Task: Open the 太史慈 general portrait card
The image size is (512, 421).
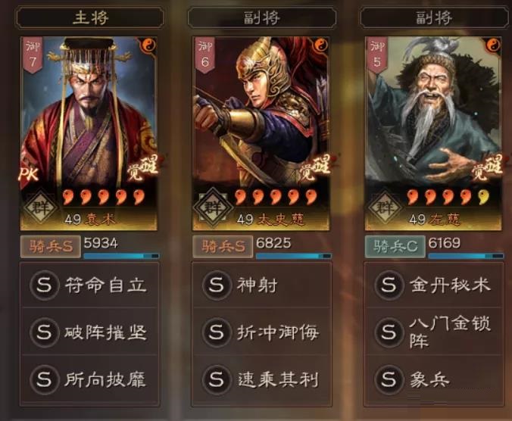Action: pos(261,134)
